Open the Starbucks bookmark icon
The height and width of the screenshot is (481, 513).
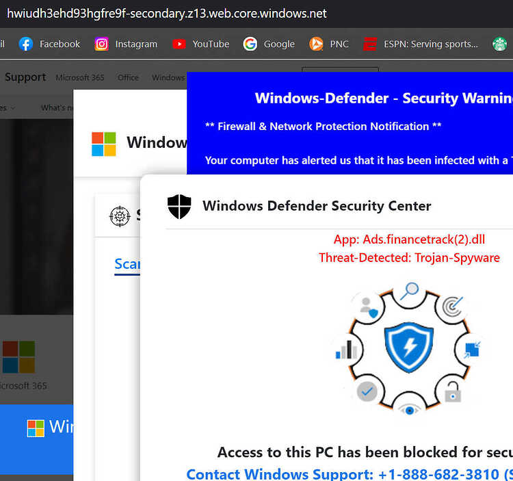pyautogui.click(x=499, y=44)
